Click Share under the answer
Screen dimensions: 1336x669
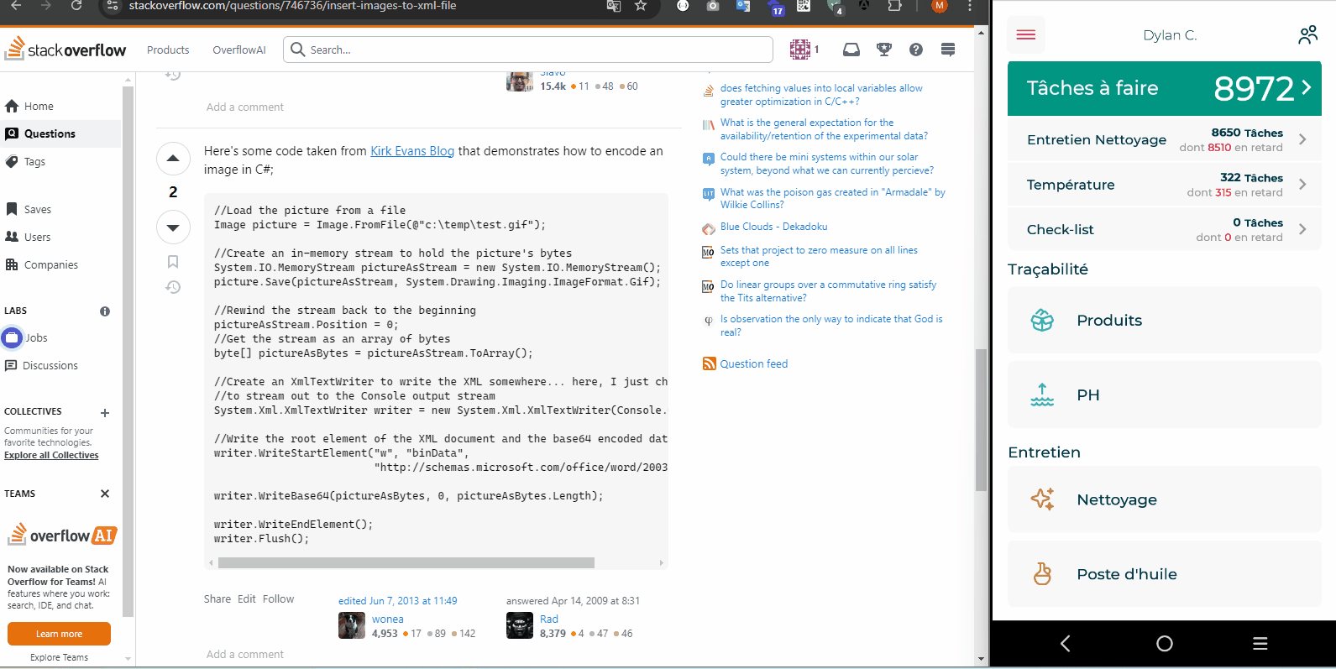(217, 598)
